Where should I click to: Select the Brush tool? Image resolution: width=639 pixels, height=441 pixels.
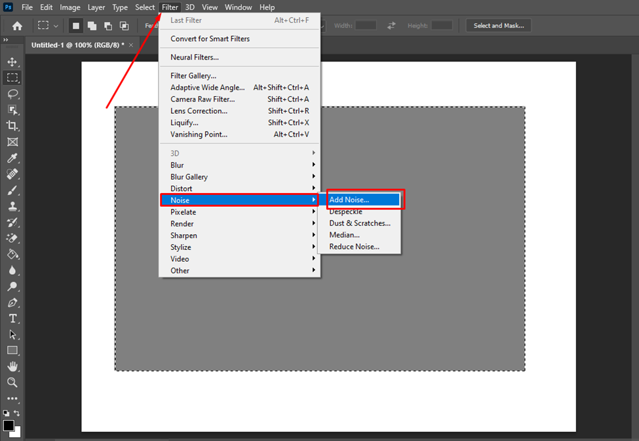(12, 190)
